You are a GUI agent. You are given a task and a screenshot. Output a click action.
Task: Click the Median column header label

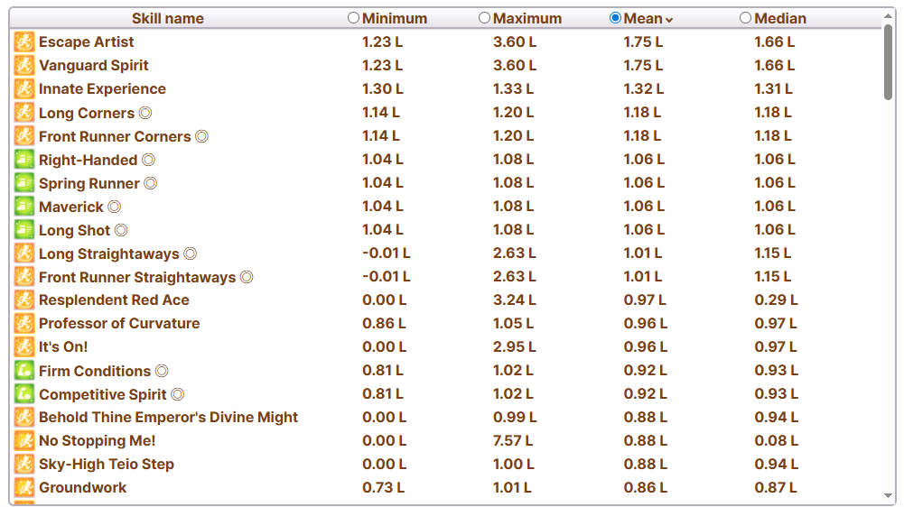point(780,18)
